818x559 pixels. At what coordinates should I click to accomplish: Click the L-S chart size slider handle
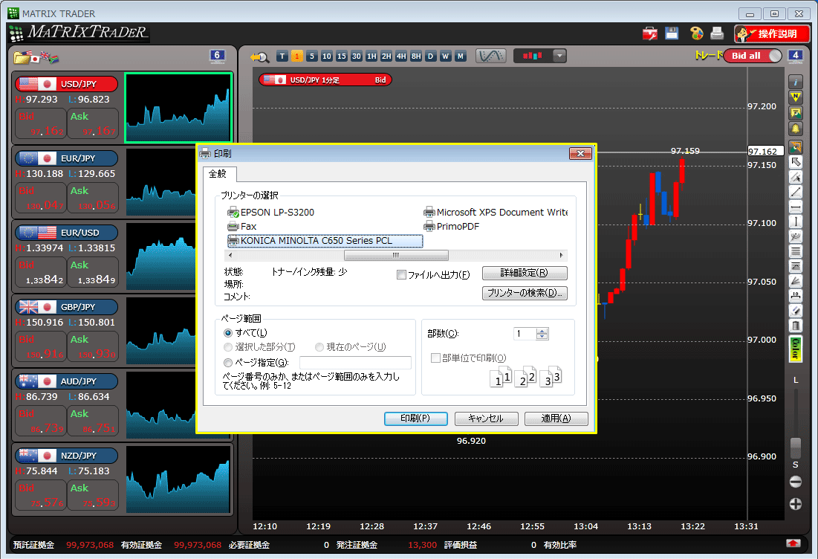point(796,447)
